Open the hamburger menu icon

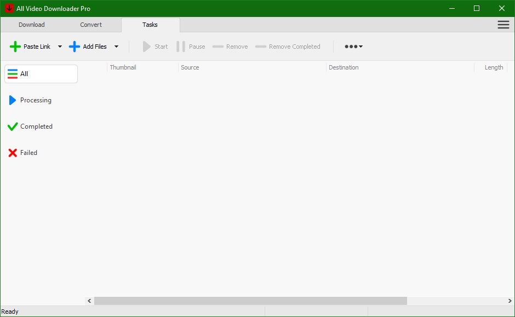503,24
